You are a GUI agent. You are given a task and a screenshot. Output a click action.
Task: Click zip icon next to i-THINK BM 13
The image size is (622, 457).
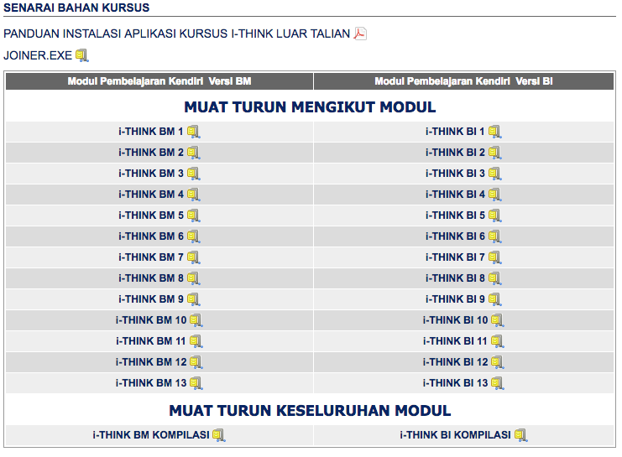click(x=196, y=384)
